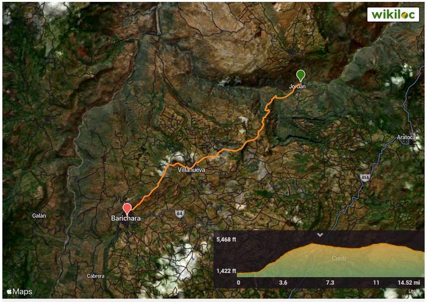
Task: Click the Barichara town label
Action: 126,218
